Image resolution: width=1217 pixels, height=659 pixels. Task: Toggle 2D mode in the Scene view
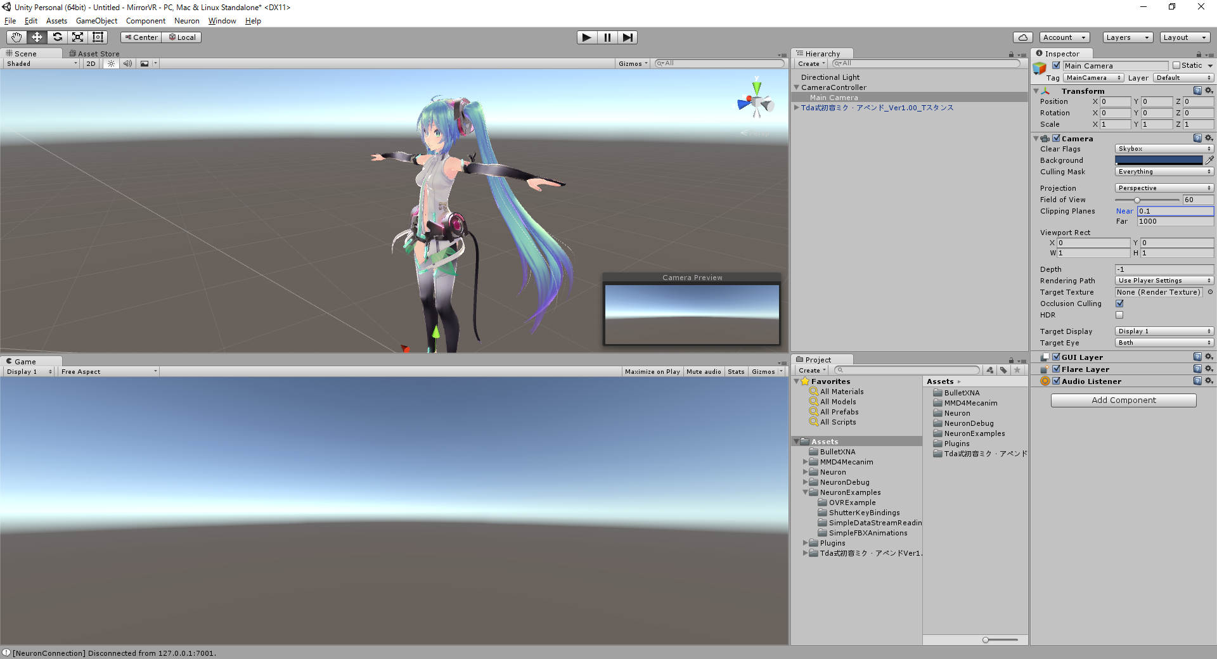tap(90, 63)
